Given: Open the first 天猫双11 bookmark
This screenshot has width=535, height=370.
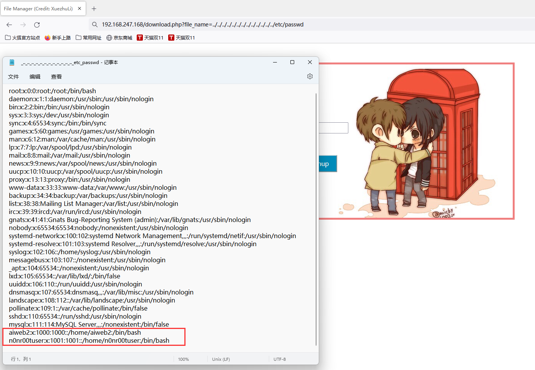Looking at the screenshot, I should [150, 38].
